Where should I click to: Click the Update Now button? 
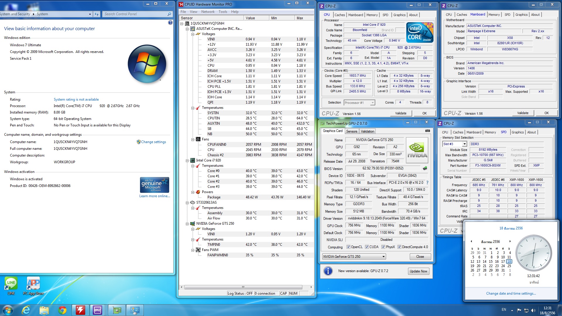[418, 271]
